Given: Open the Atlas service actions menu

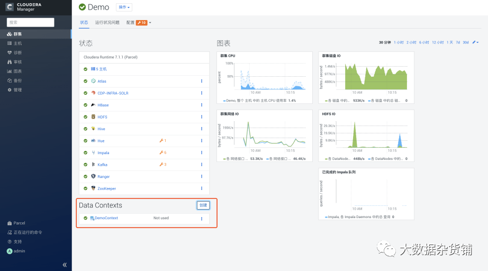Looking at the screenshot, I should click(x=202, y=81).
